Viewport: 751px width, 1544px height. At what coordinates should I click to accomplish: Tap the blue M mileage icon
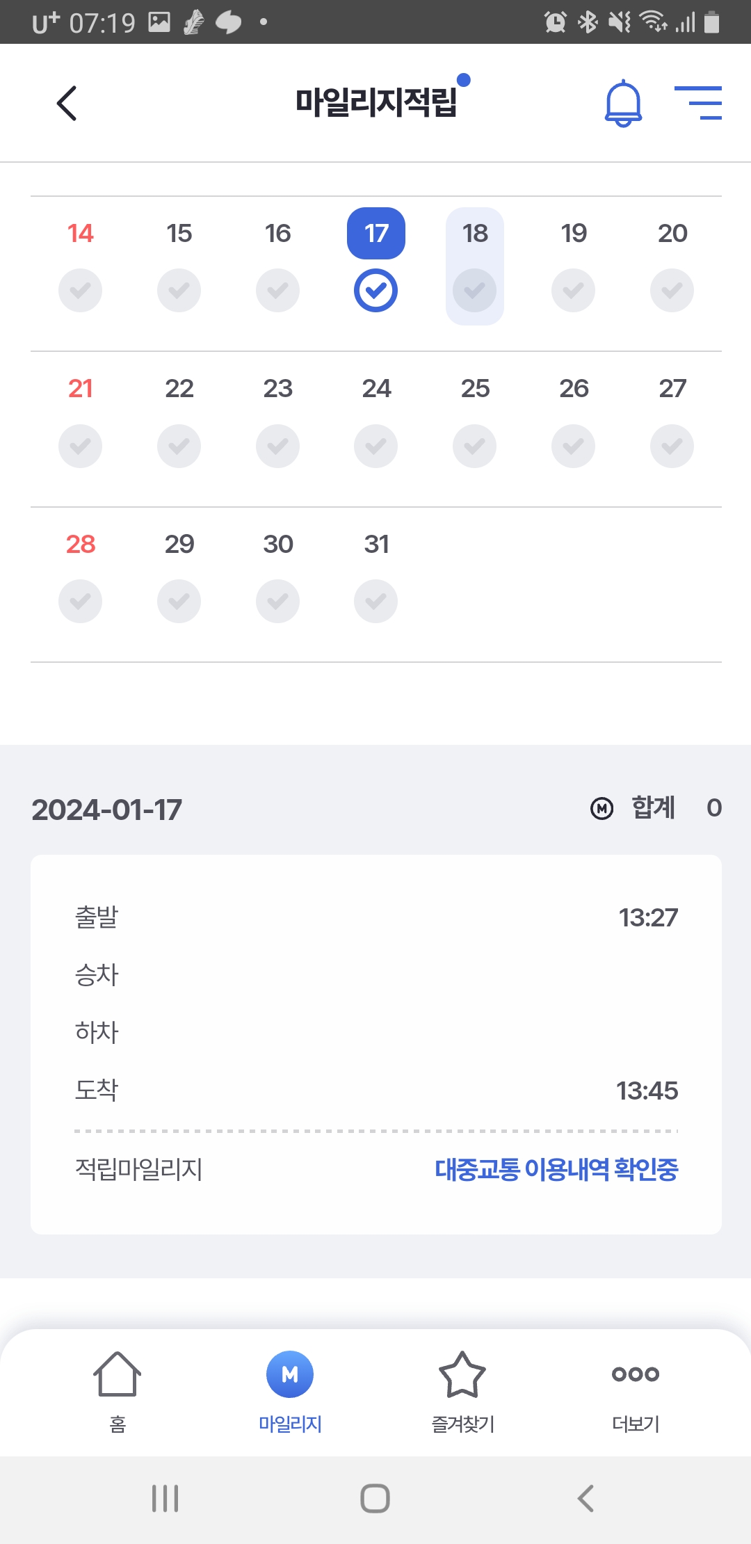[x=290, y=1374]
